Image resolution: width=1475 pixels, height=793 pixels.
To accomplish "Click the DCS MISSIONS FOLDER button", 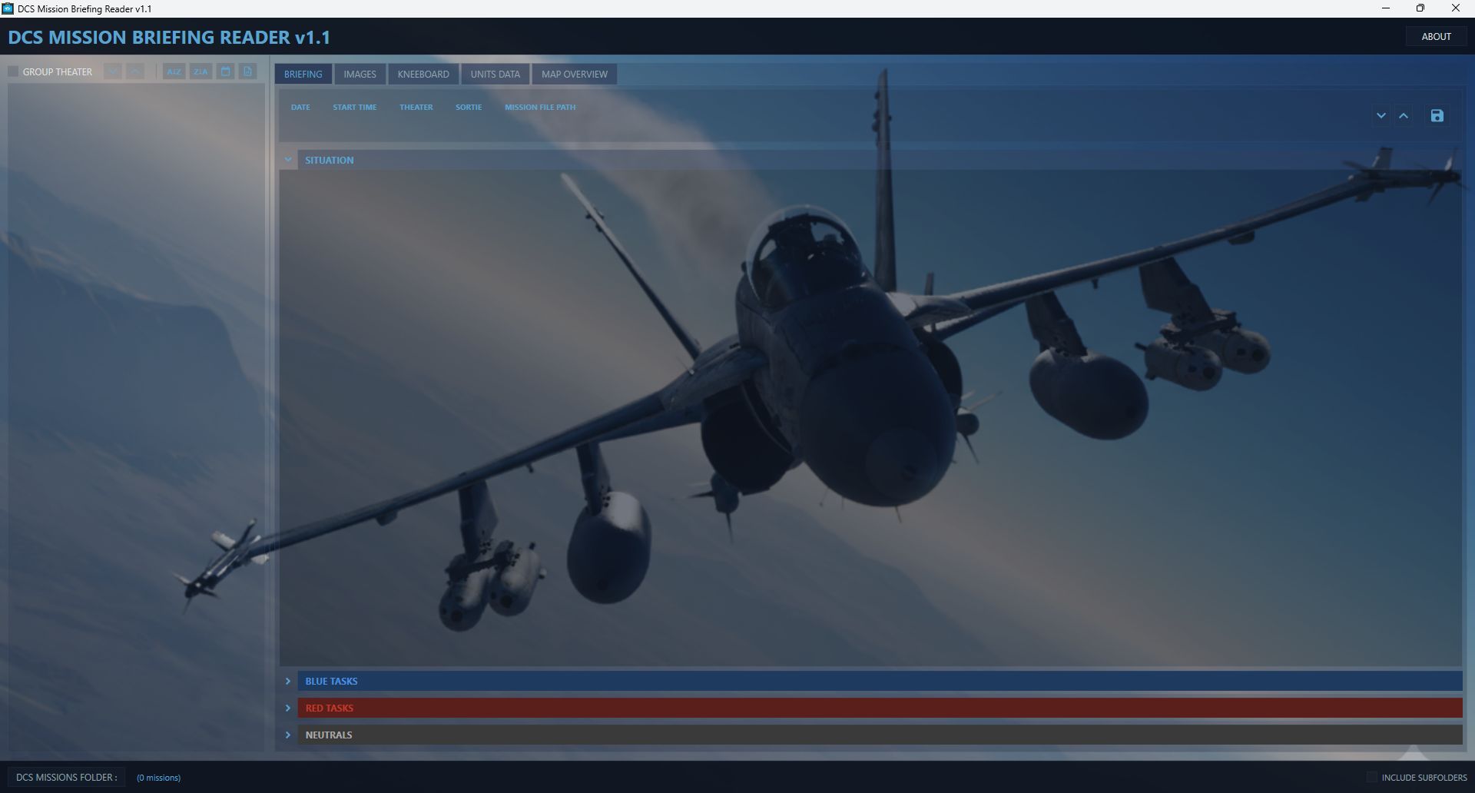I will tap(67, 777).
